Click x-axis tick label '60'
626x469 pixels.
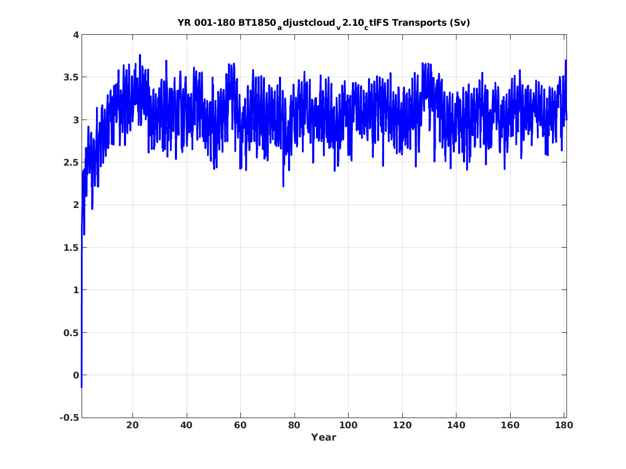pos(240,426)
